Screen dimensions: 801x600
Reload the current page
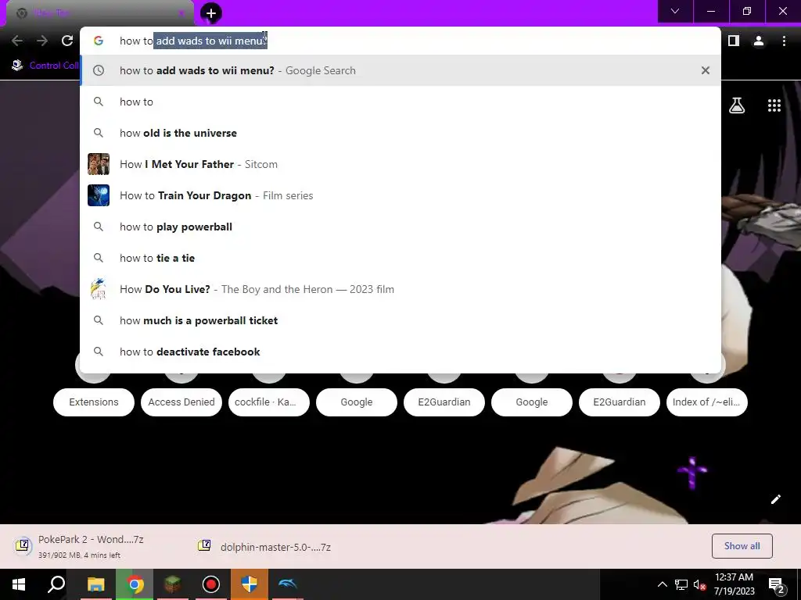(x=67, y=41)
